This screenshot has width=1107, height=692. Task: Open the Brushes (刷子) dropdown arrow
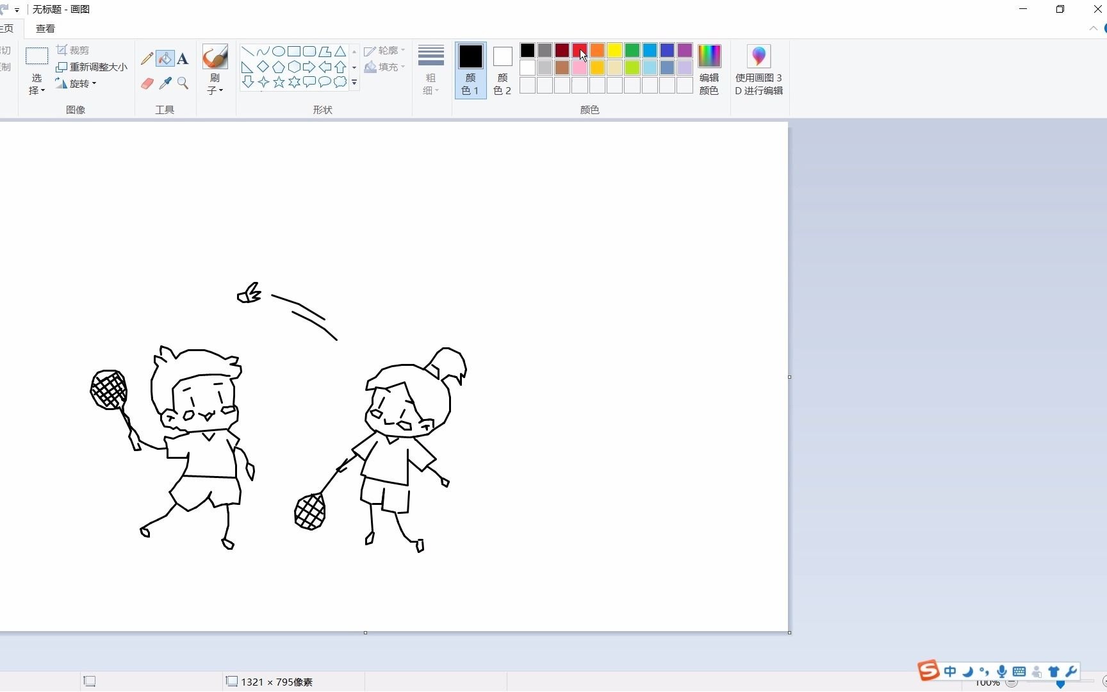[x=215, y=84]
